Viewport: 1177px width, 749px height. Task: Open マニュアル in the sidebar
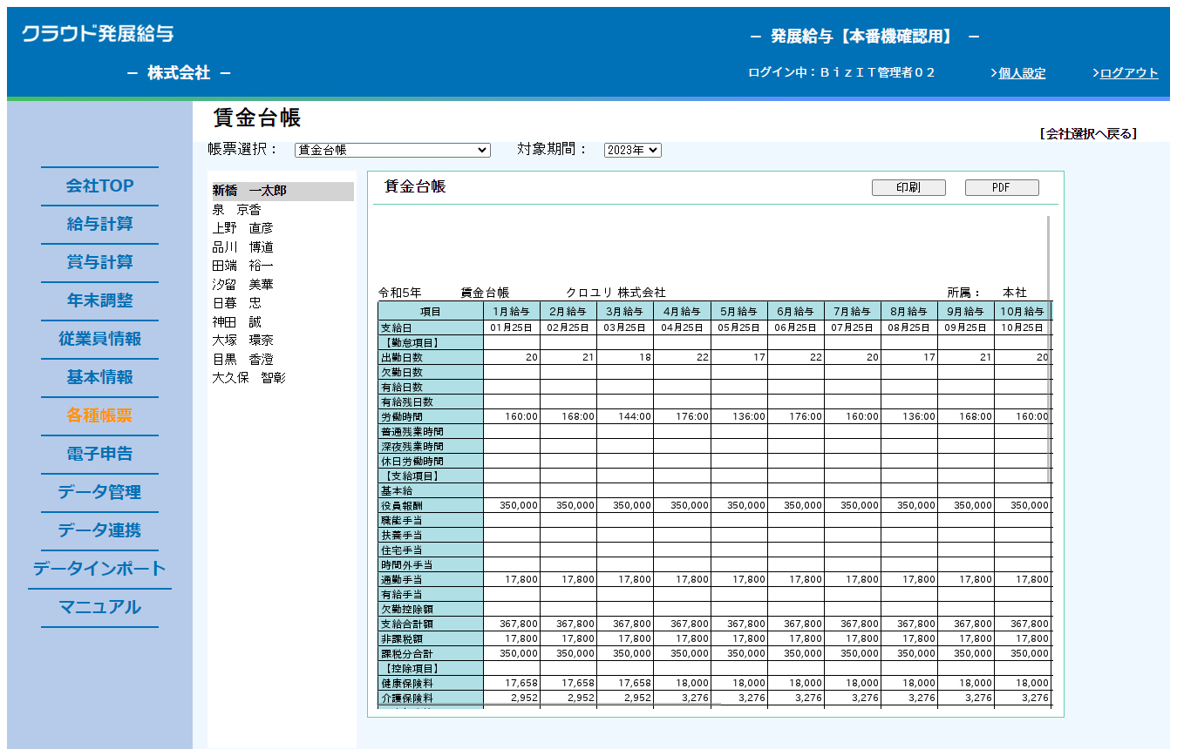[99, 607]
